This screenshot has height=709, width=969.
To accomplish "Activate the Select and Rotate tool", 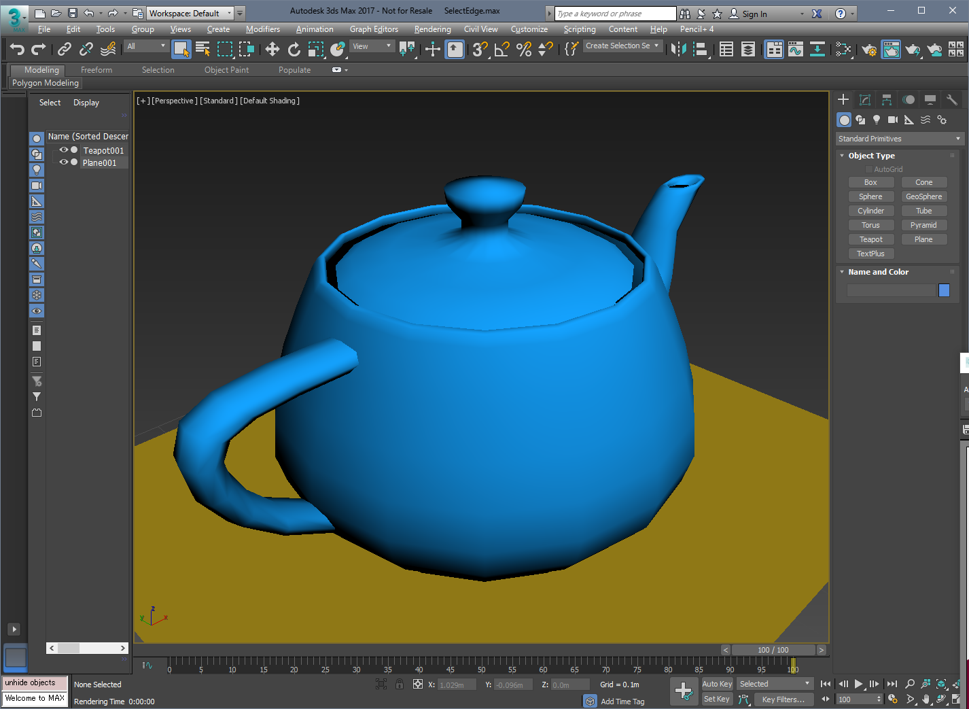I will (294, 49).
